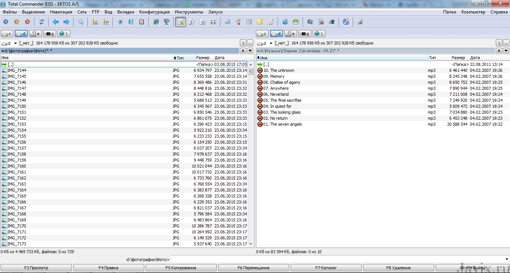Click the paper scroll toolbar icon
Viewport: 510px width, 273px height.
271,22
